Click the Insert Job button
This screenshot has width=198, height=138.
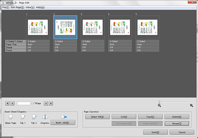63,123
